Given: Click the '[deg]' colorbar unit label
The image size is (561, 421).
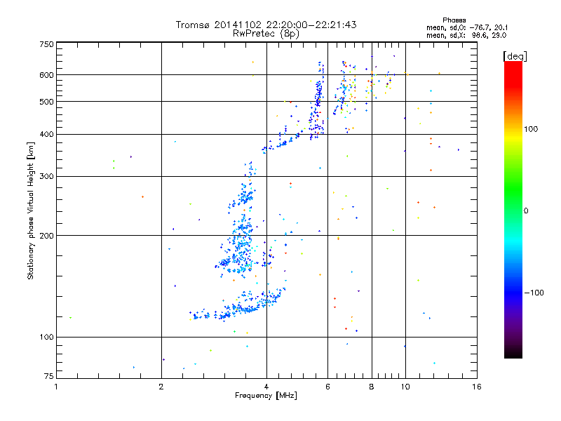Looking at the screenshot, I should pos(515,56).
